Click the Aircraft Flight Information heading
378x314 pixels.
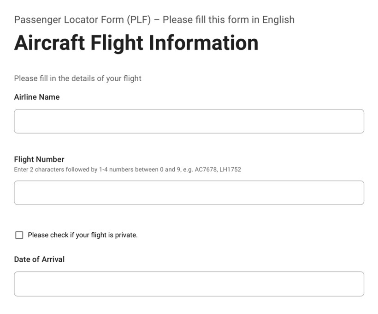(136, 43)
